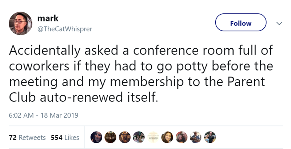Click the first liker avatar, dark-haired woman
Viewport: 291px width, 149px height.
click(96, 138)
